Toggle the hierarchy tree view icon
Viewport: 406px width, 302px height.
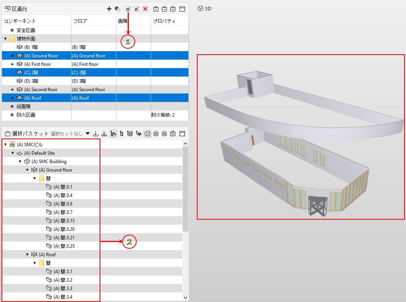[113, 133]
